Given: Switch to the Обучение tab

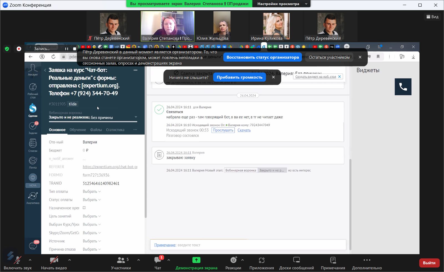Looking at the screenshot, I should [x=78, y=130].
